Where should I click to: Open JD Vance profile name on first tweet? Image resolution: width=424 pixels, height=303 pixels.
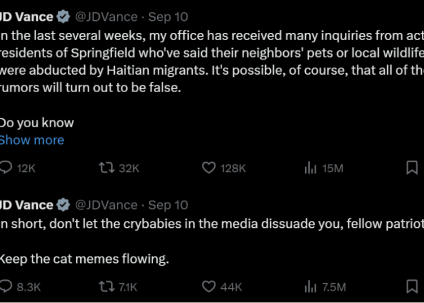(x=27, y=17)
